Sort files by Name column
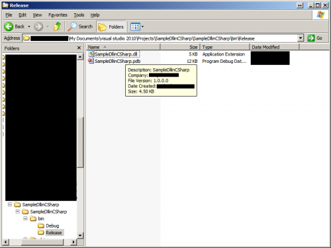This screenshot has width=331, height=248. 123,47
